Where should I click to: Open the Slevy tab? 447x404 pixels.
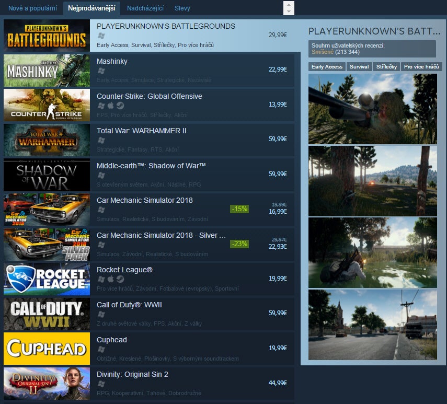(182, 8)
